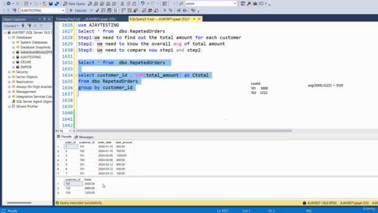Open the AJAYTESTING database dropdown
This screenshot has width=378, height=213.
click(x=63, y=11)
